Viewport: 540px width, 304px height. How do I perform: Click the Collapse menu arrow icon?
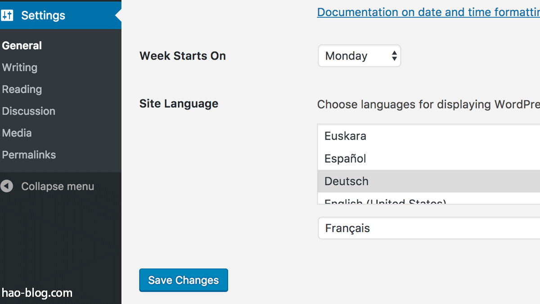click(x=7, y=186)
